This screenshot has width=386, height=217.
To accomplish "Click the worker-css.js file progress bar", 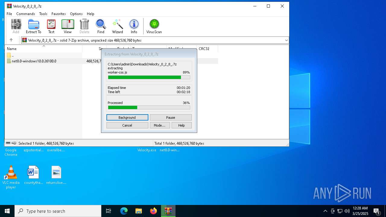I will point(149,77).
